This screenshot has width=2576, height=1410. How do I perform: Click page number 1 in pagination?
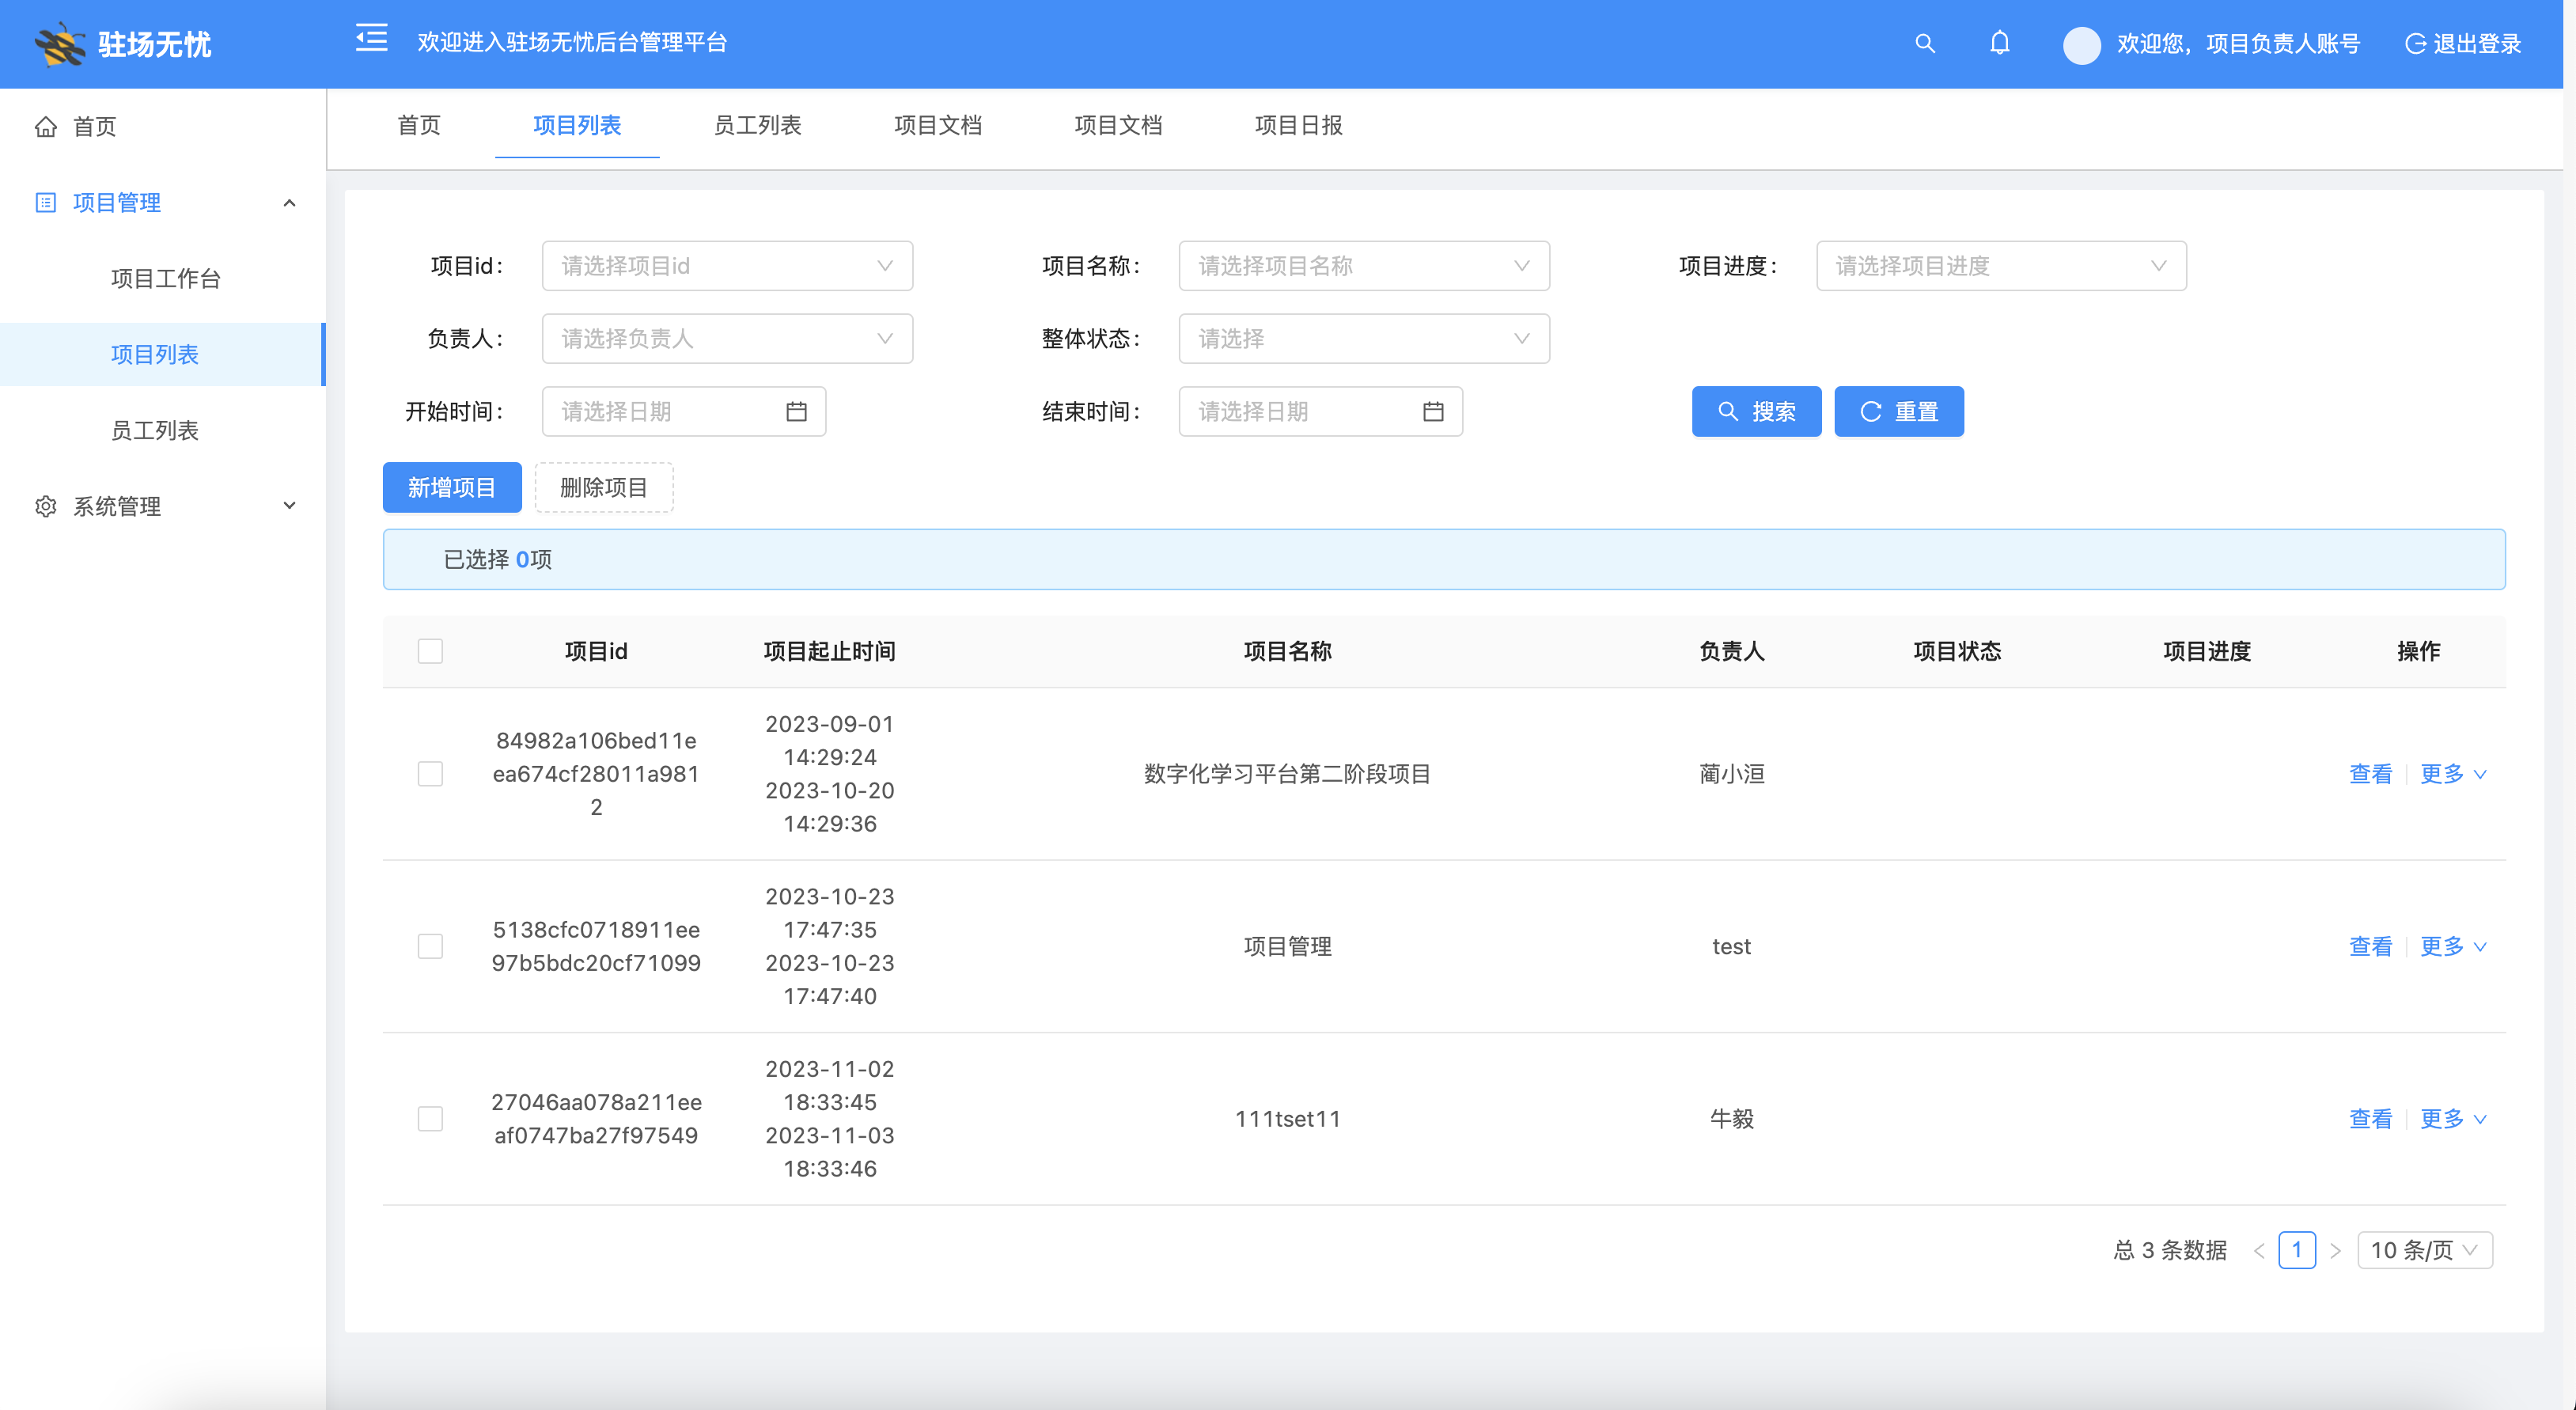click(x=2297, y=1250)
